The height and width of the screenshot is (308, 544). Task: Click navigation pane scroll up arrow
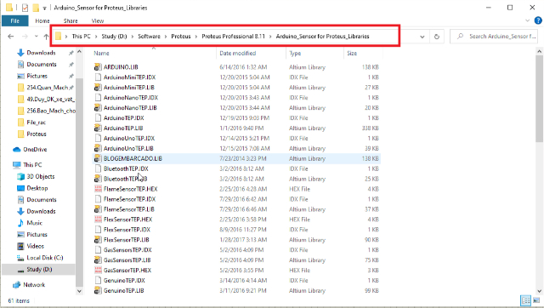(79, 52)
